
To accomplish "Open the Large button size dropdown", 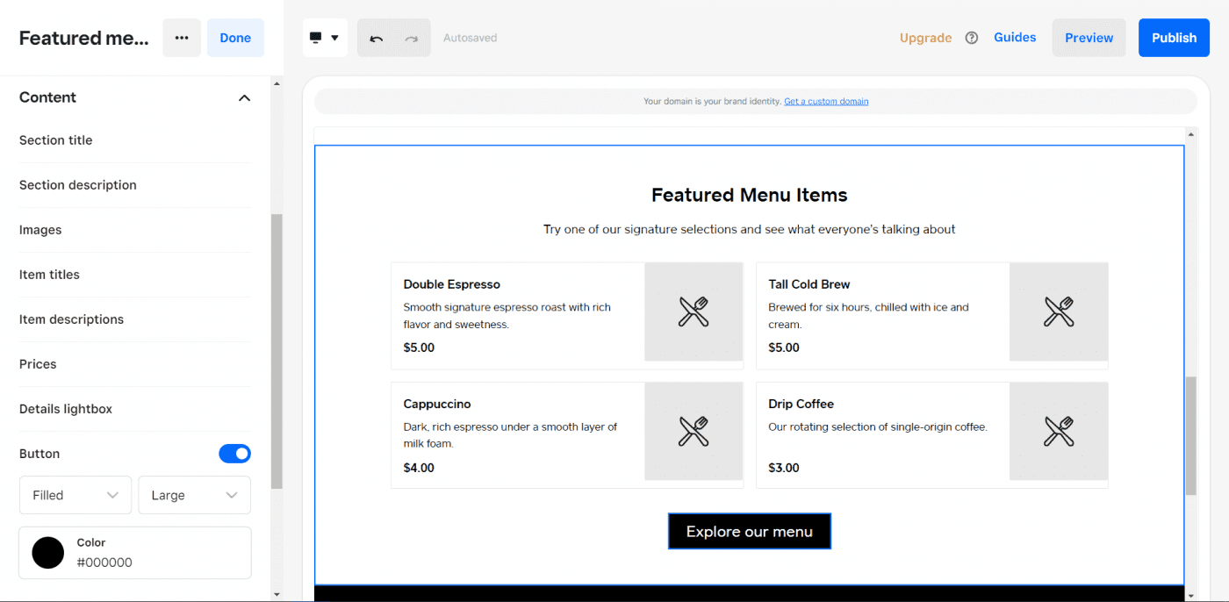I will 194,495.
